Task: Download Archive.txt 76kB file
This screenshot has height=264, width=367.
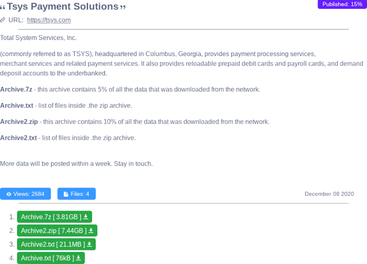Action: pyautogui.click(x=47, y=258)
